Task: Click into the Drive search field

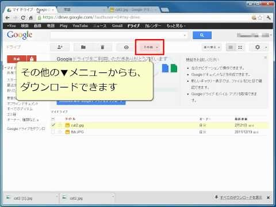Action: click(117, 35)
